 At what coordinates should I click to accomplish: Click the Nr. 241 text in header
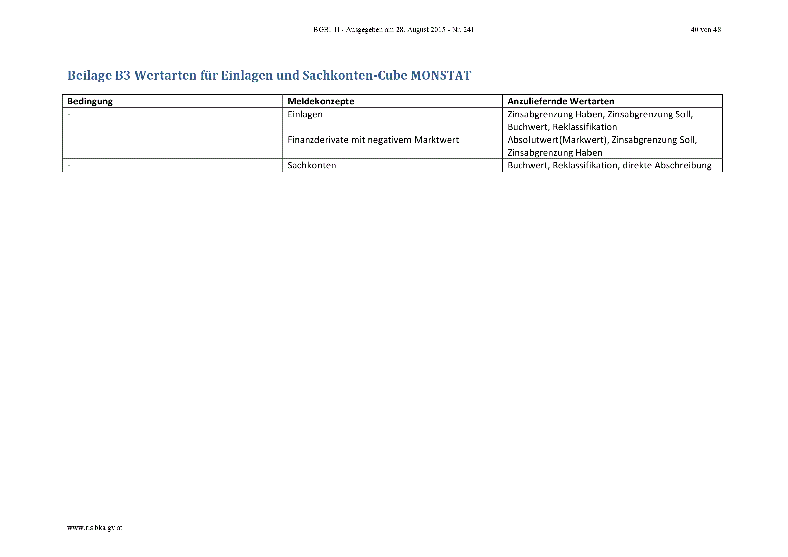coord(463,30)
